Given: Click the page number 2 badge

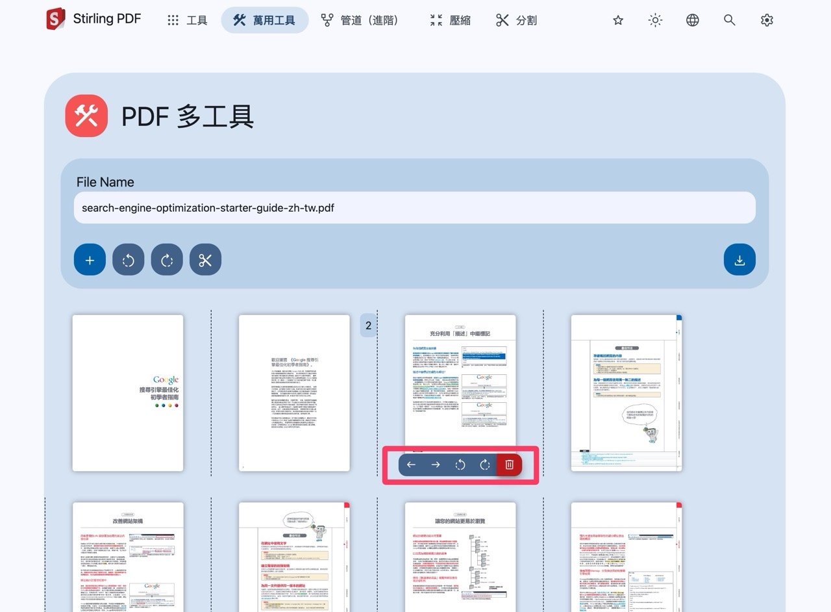Looking at the screenshot, I should pos(368,326).
